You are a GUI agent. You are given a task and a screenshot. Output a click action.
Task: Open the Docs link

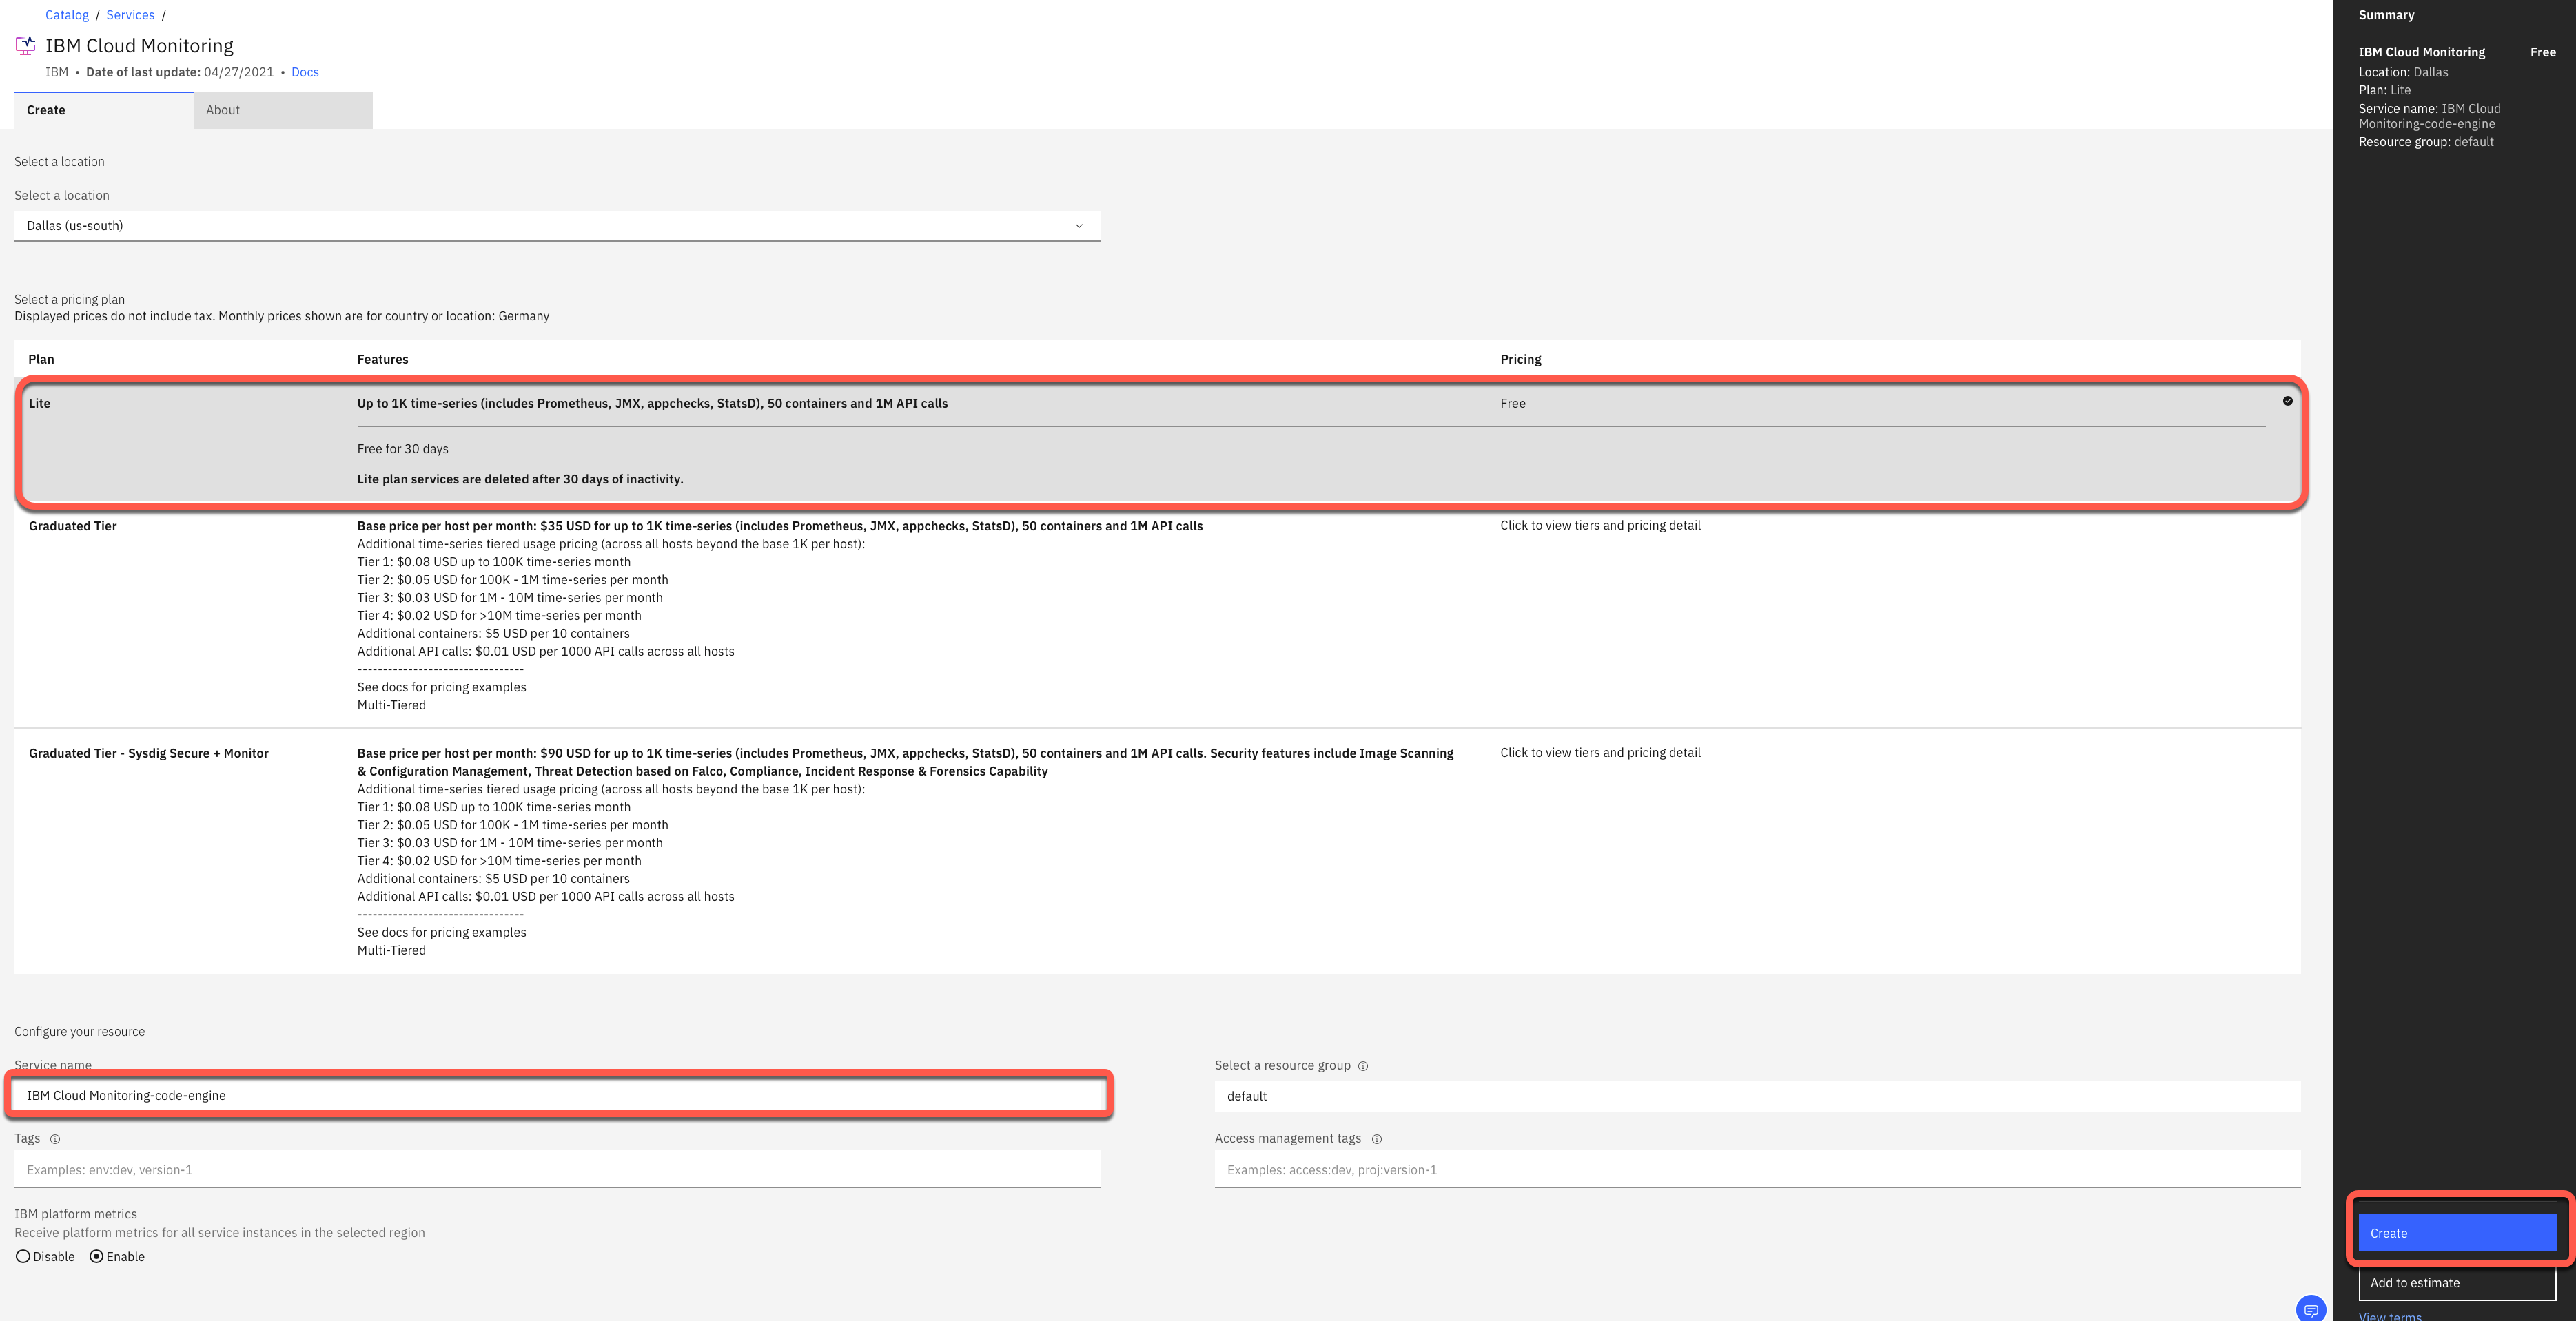pyautogui.click(x=305, y=72)
